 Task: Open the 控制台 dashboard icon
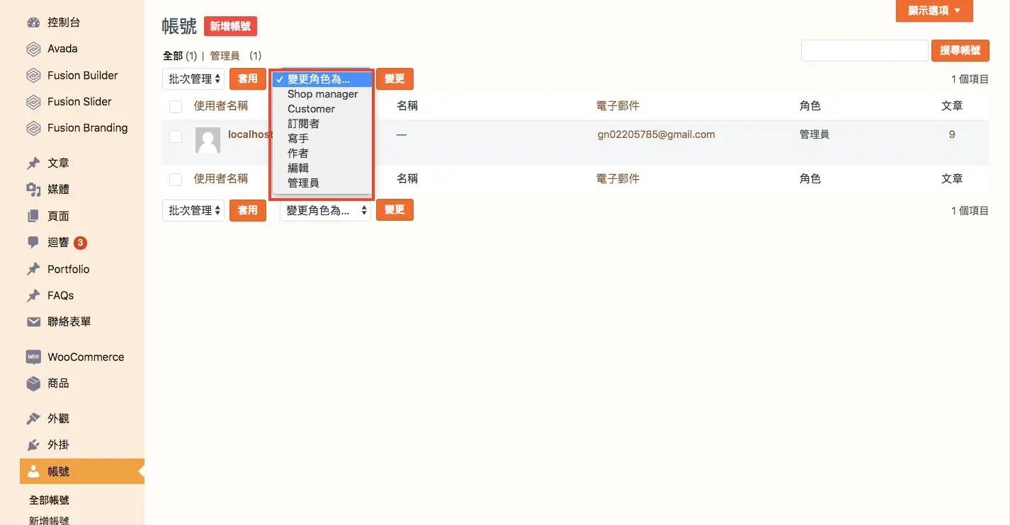(33, 23)
